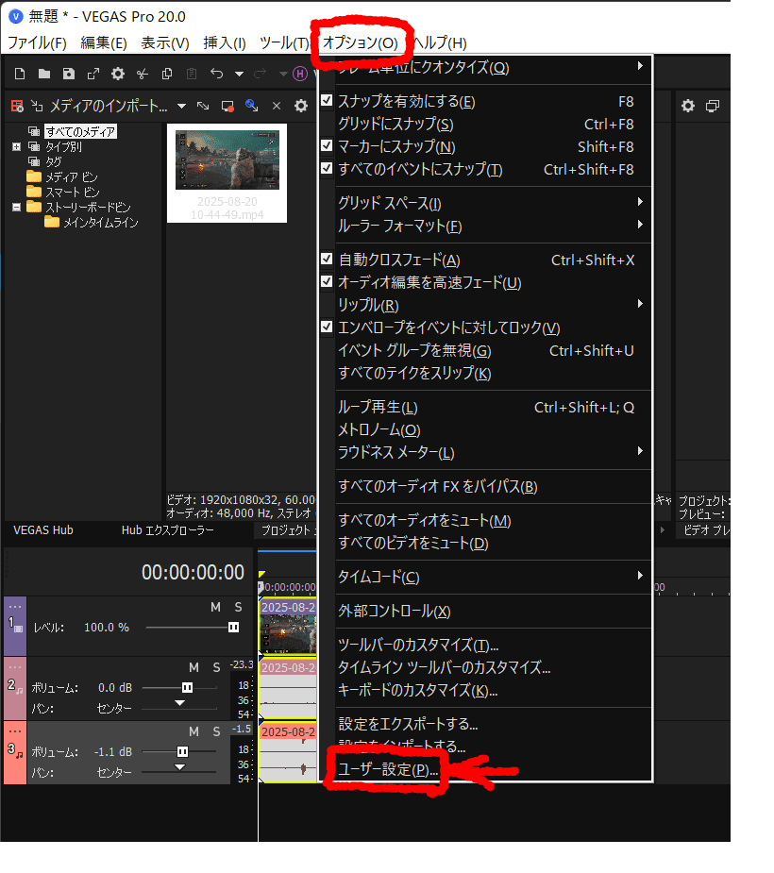This screenshot has height=873, width=774.
Task: Open the 挿入(I) menu
Action: [225, 42]
